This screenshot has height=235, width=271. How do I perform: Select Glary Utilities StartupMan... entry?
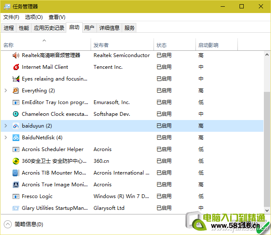pyautogui.click(x=55, y=208)
